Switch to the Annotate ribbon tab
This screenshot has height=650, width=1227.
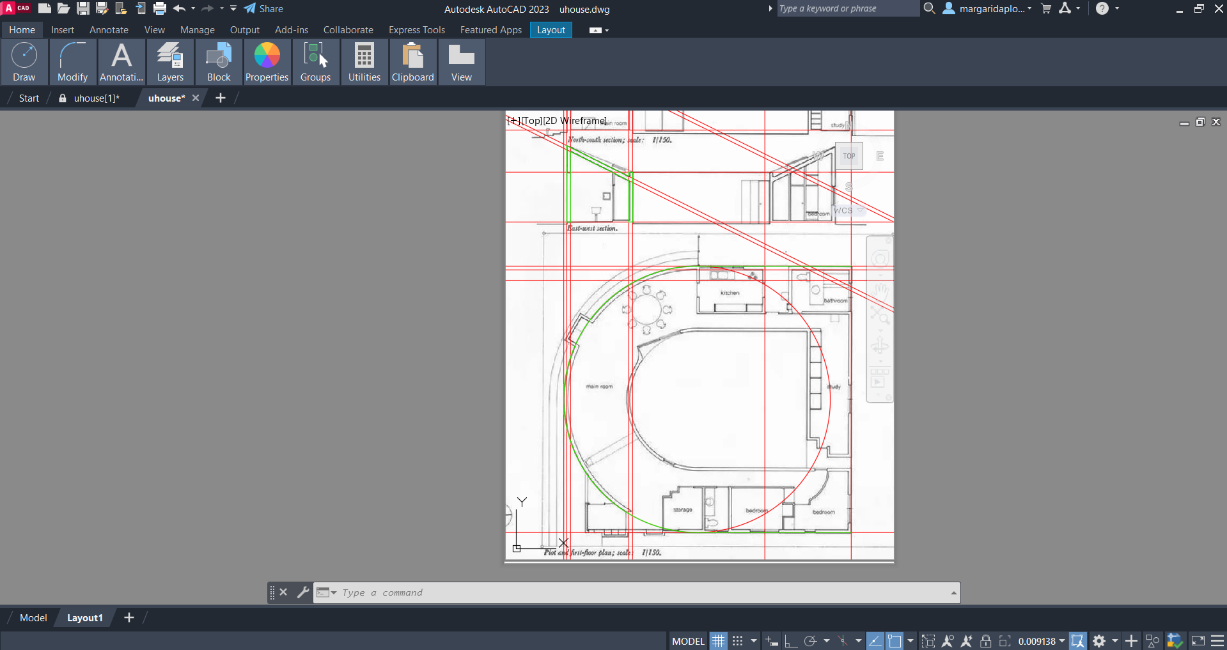109,30
